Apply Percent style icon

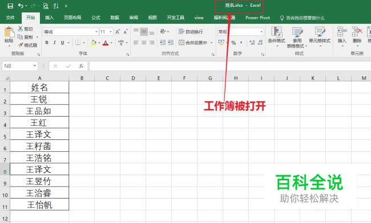coord(234,43)
